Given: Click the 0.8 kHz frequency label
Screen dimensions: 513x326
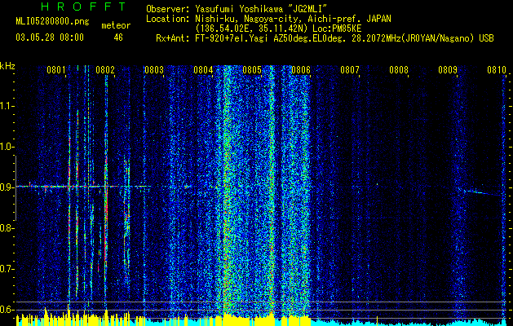Looking at the screenshot, I should tap(7, 228).
